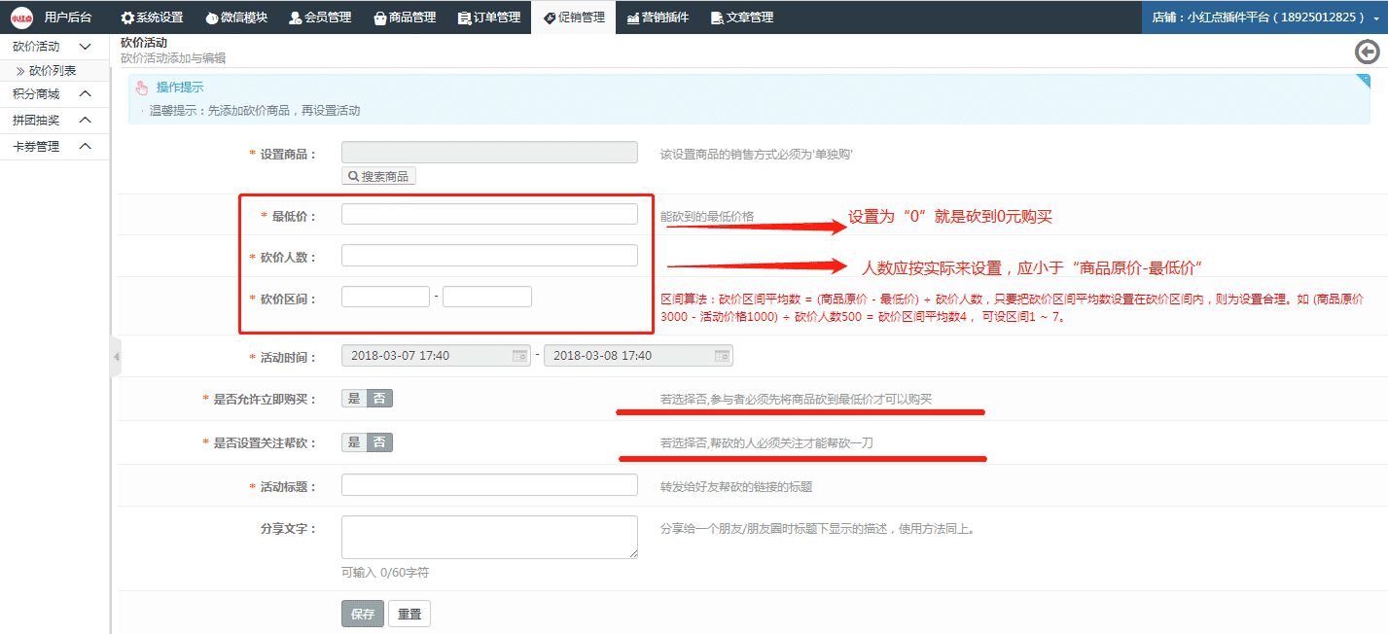Screen dimensions: 1388x634
Task: Select 是 for 是否设置关注帮砍
Action: [354, 442]
